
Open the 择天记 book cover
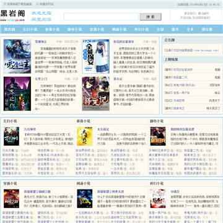click(95, 94)
